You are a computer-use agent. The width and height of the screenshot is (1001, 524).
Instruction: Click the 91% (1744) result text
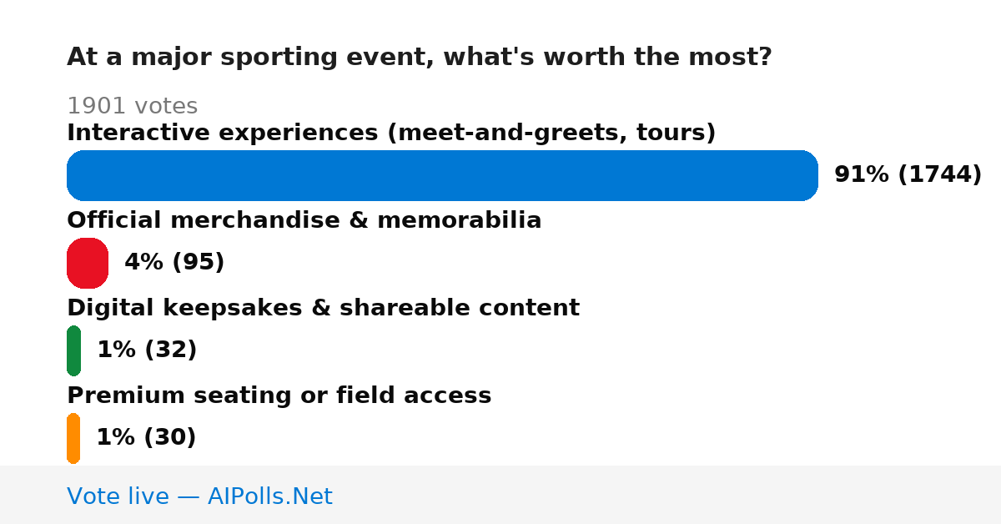pos(908,175)
